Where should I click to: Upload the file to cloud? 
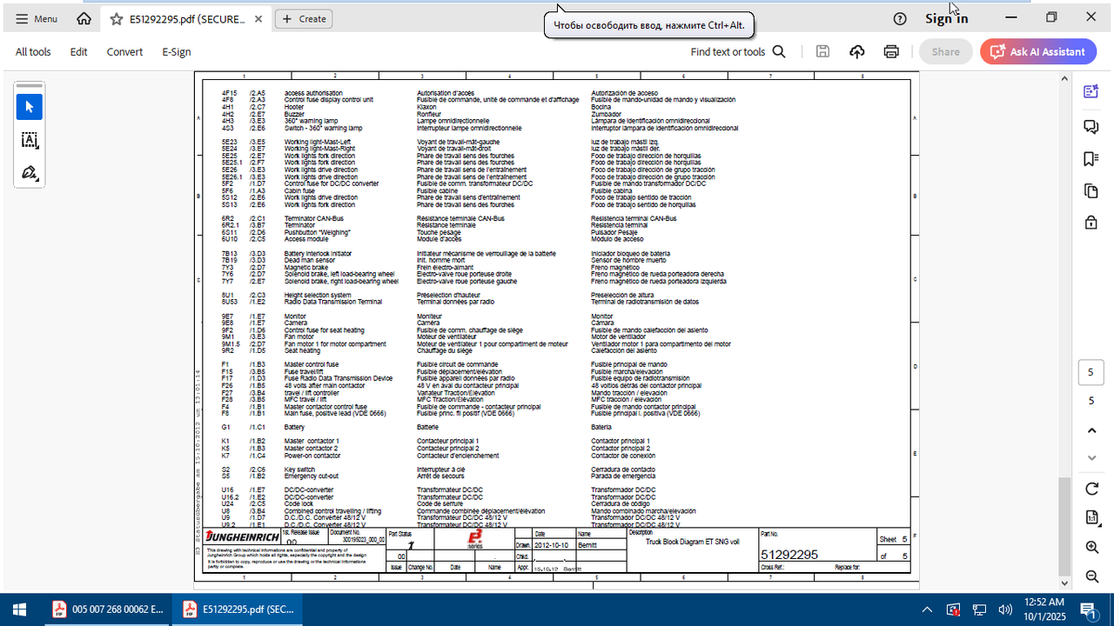[857, 52]
